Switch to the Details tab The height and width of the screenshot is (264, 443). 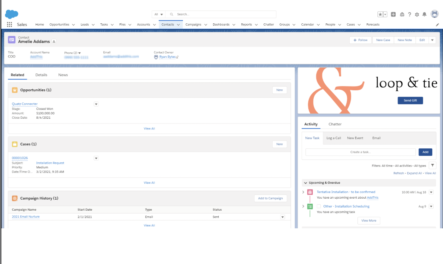pyautogui.click(x=41, y=75)
